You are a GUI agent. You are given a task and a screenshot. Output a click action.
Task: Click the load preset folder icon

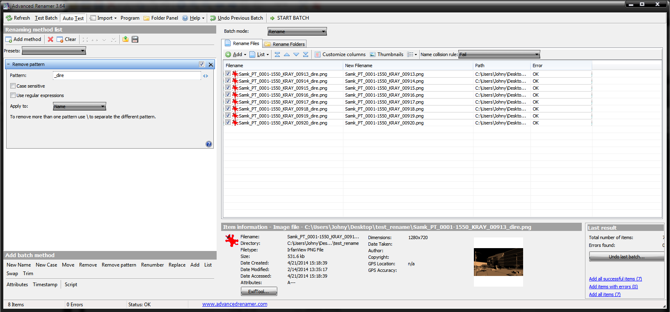point(126,39)
